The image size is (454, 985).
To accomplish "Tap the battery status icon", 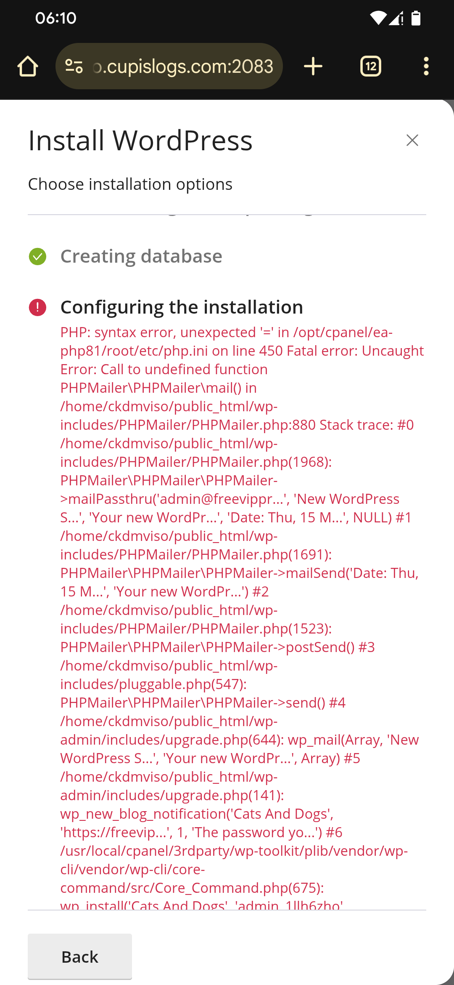I will tap(416, 18).
